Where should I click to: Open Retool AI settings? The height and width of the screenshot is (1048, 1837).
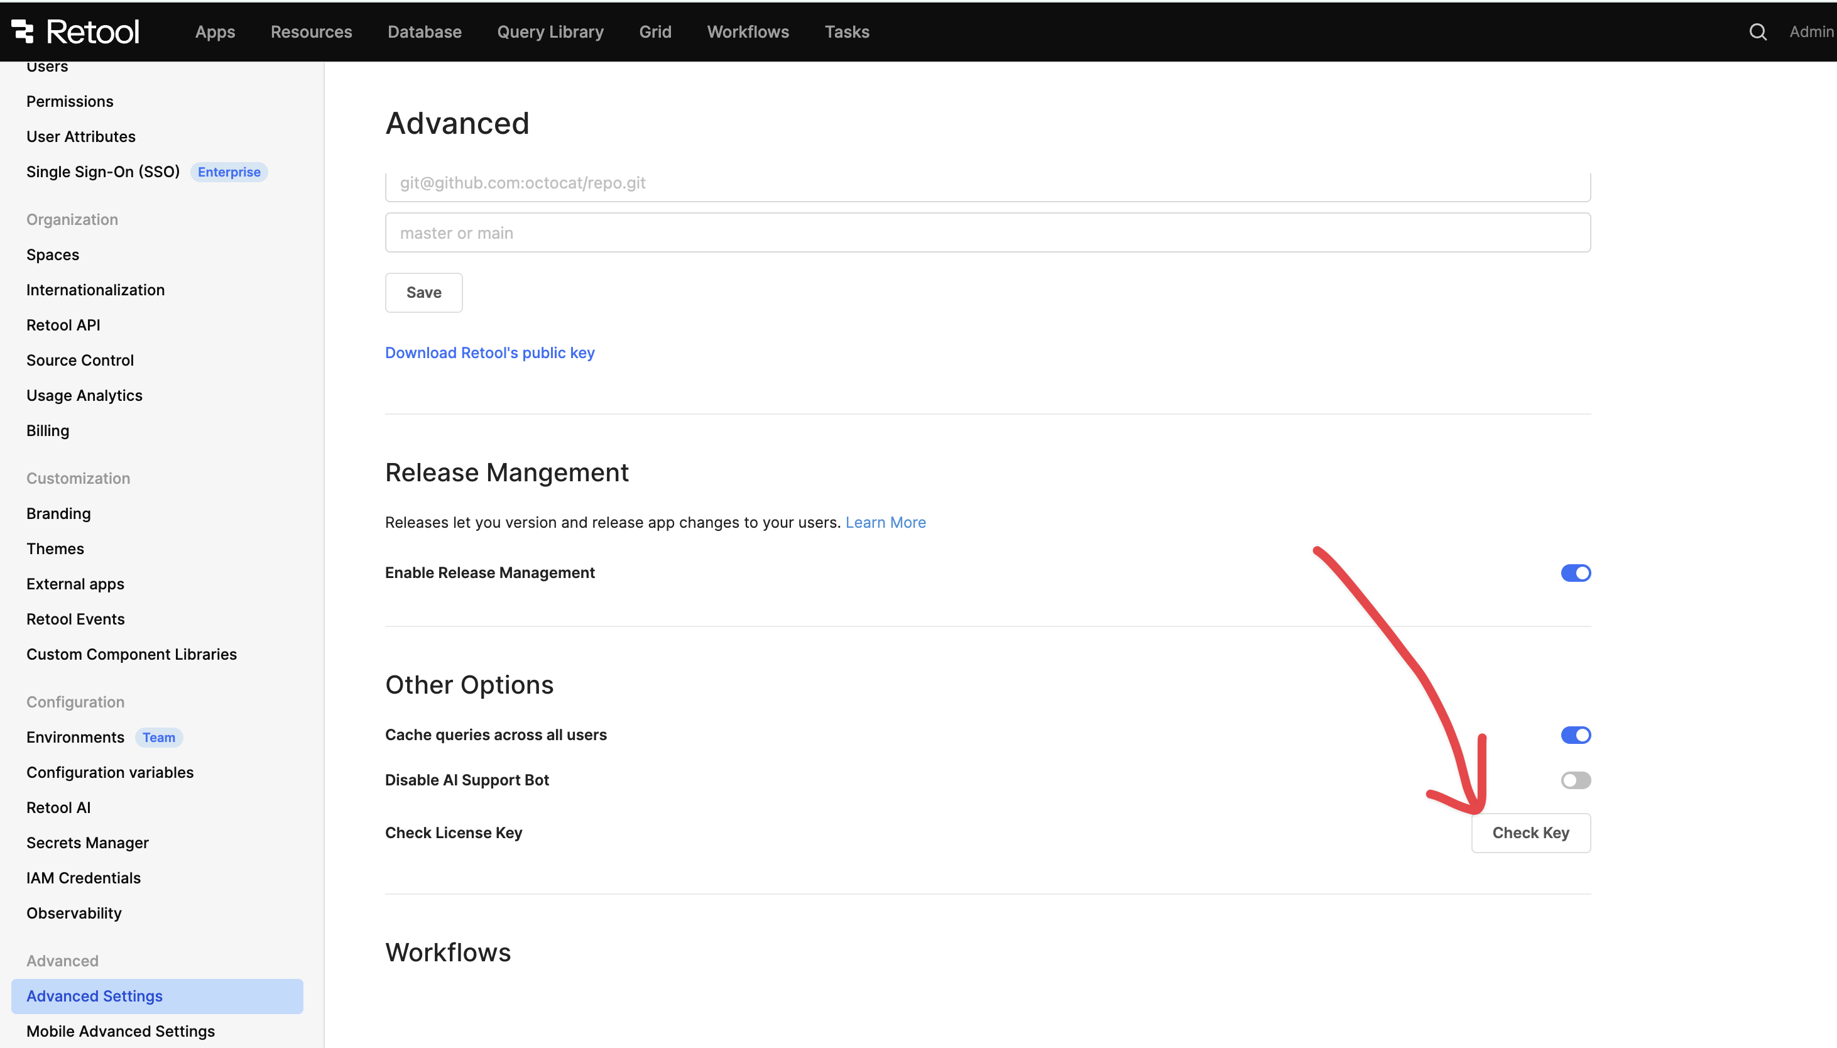pos(58,809)
